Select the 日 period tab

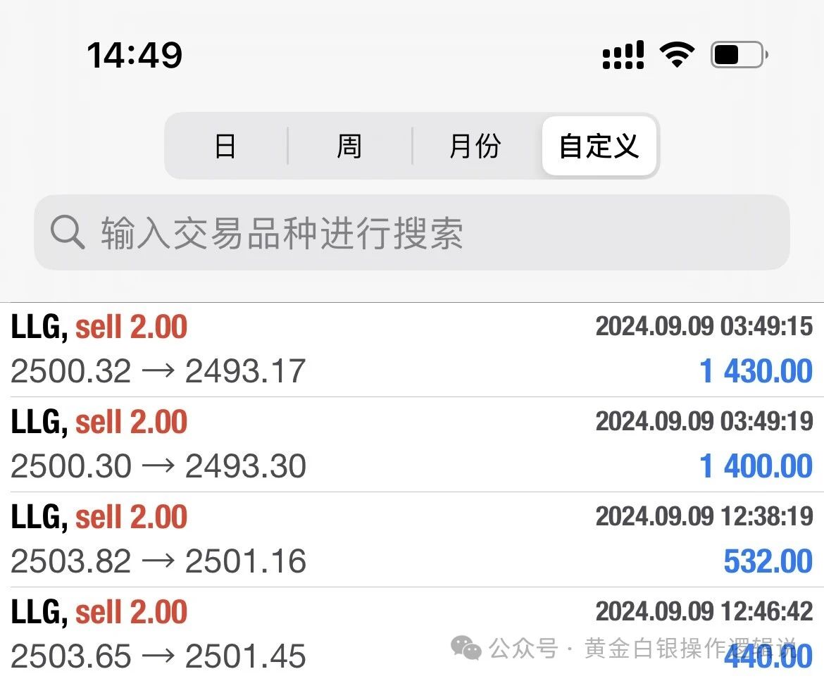click(225, 146)
